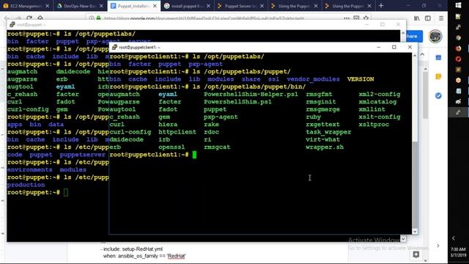Close the Puppet_Installation tab
469x264 pixels.
point(155,6)
